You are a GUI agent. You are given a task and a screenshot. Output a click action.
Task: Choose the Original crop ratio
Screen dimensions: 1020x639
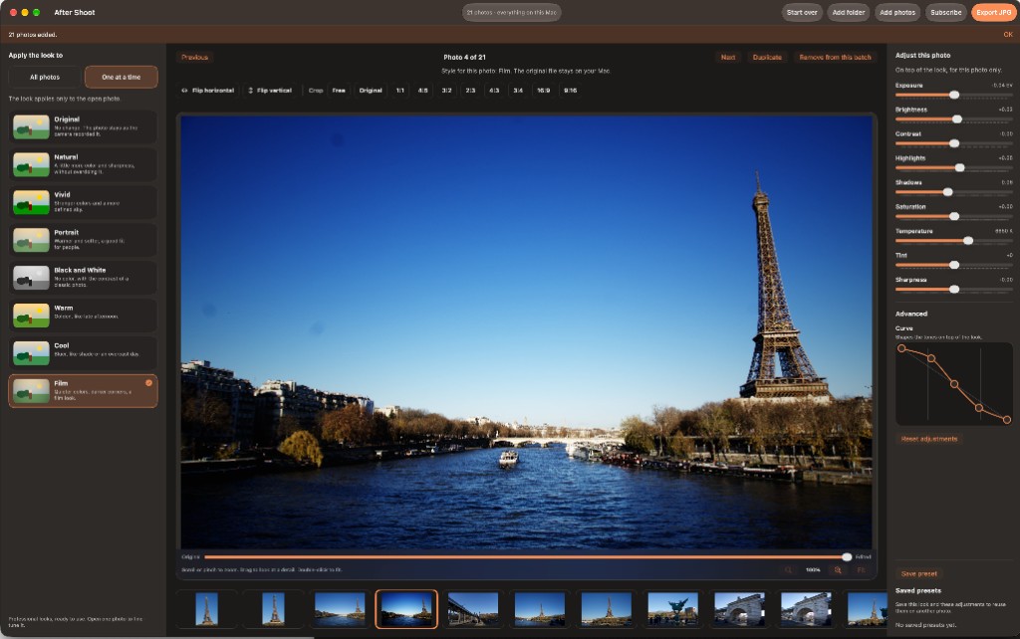[371, 91]
